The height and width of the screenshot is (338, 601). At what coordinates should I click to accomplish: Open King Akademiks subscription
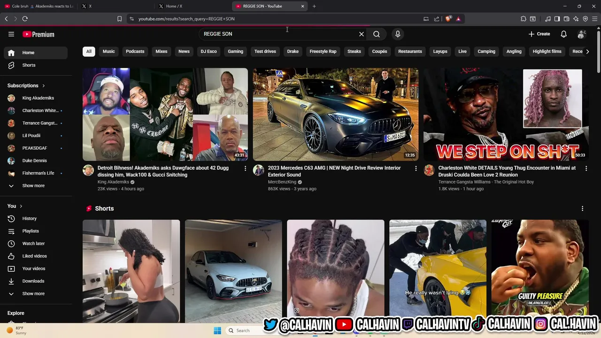(x=36, y=98)
